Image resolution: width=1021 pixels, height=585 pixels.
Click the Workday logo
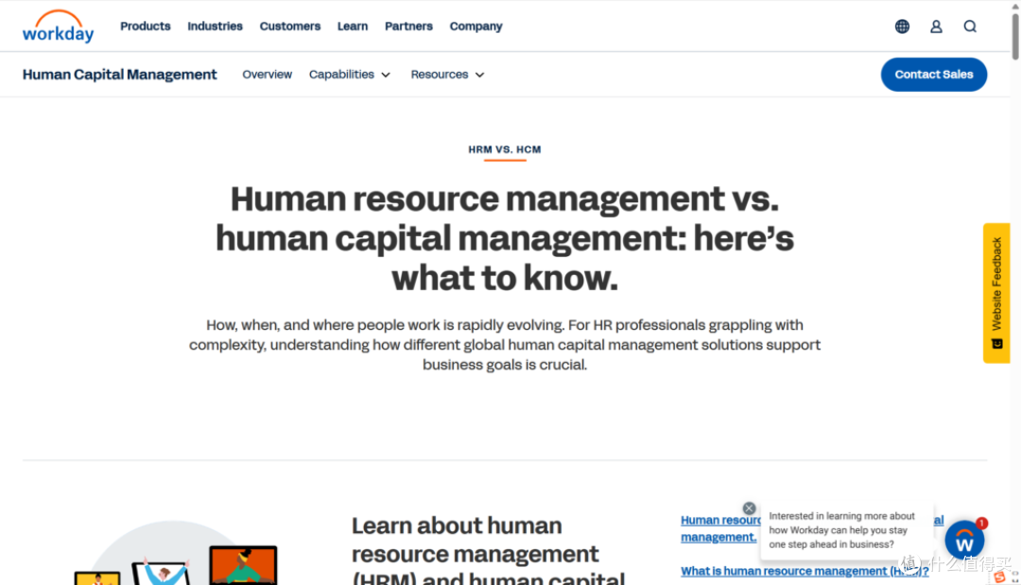click(x=58, y=26)
